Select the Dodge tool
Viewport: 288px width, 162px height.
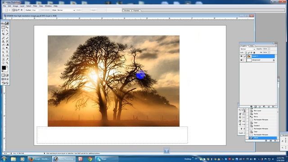pos(7,48)
